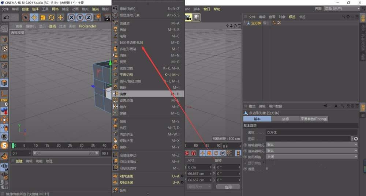This screenshot has width=366, height=196.
Task: Open the 渲染器可见 dropdown
Action: pos(311,151)
